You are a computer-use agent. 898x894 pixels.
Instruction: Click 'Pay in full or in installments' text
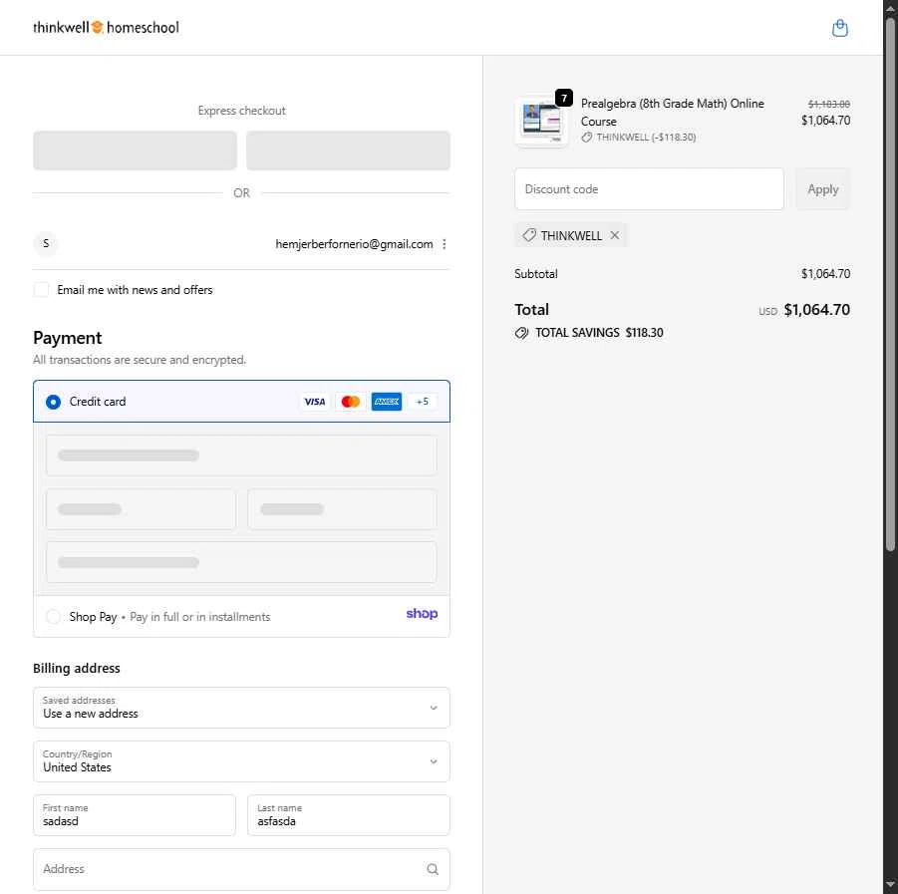(x=200, y=617)
